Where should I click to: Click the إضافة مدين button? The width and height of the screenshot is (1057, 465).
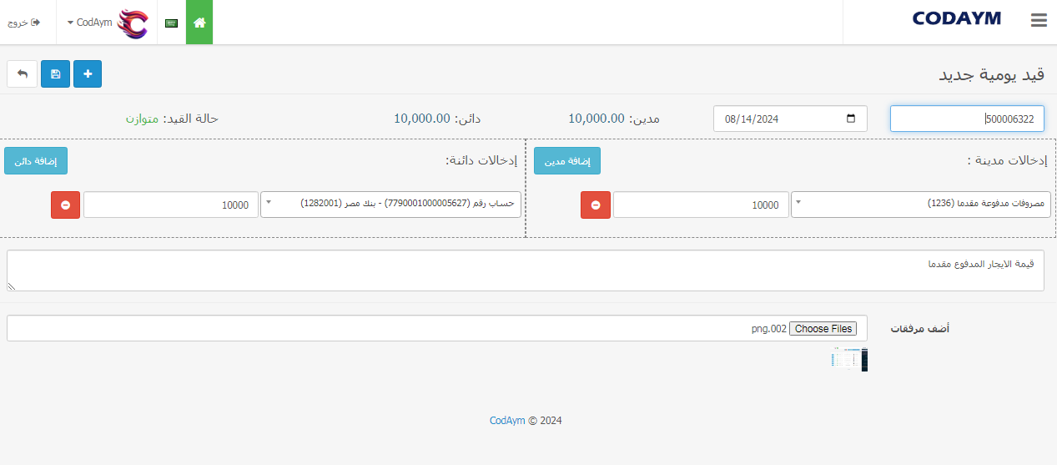567,161
